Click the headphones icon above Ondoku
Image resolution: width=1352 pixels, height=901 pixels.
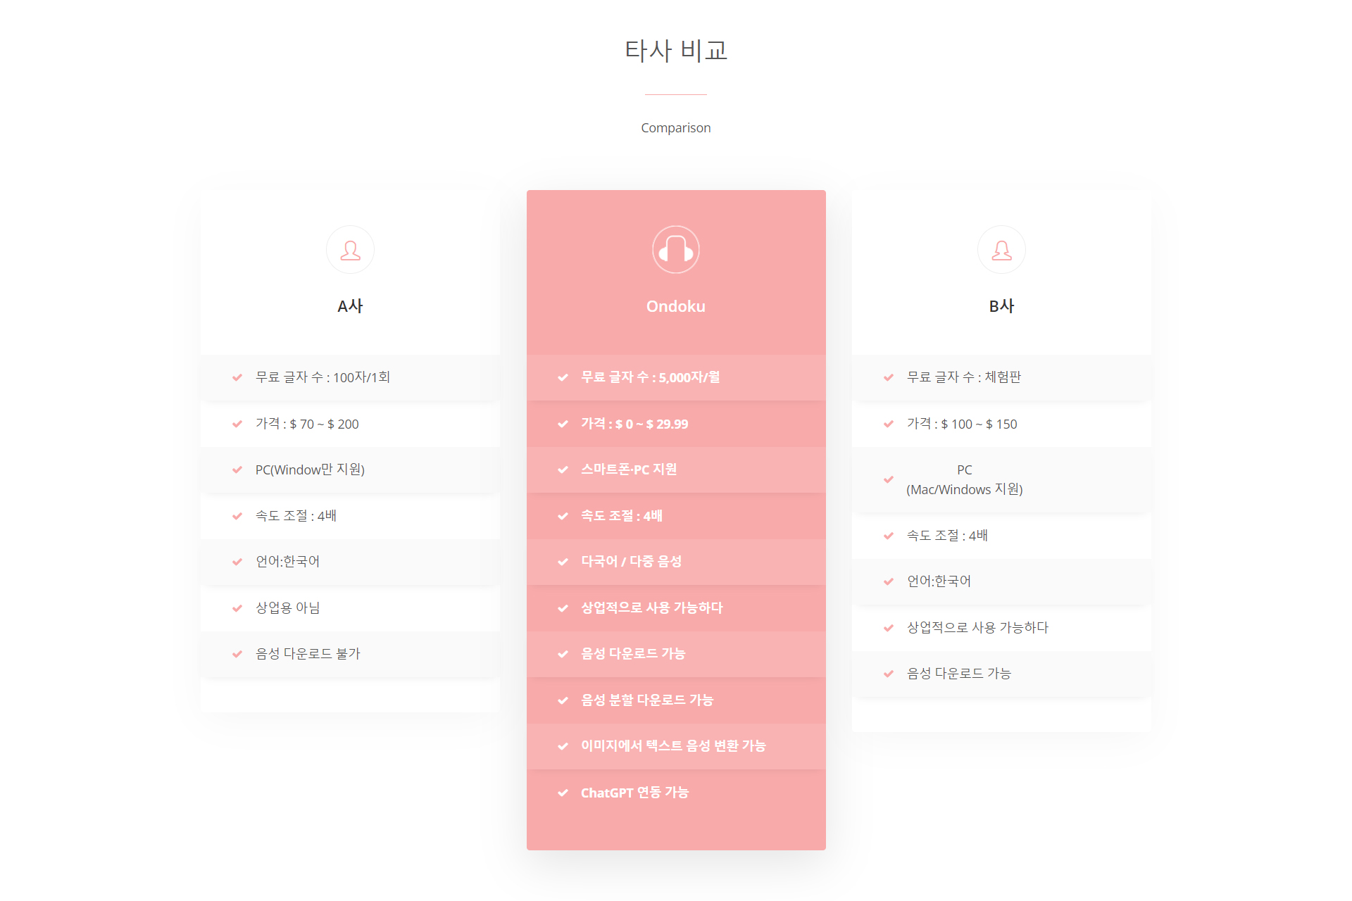point(675,249)
